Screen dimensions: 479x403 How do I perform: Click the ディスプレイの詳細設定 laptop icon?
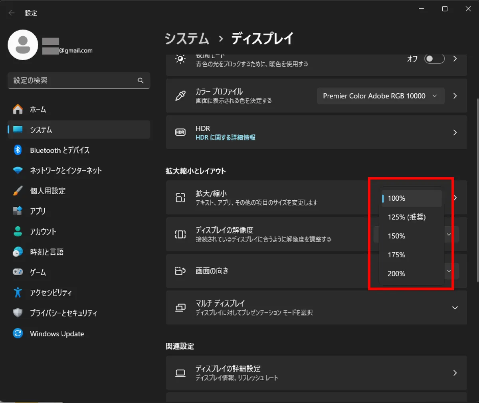pos(180,373)
